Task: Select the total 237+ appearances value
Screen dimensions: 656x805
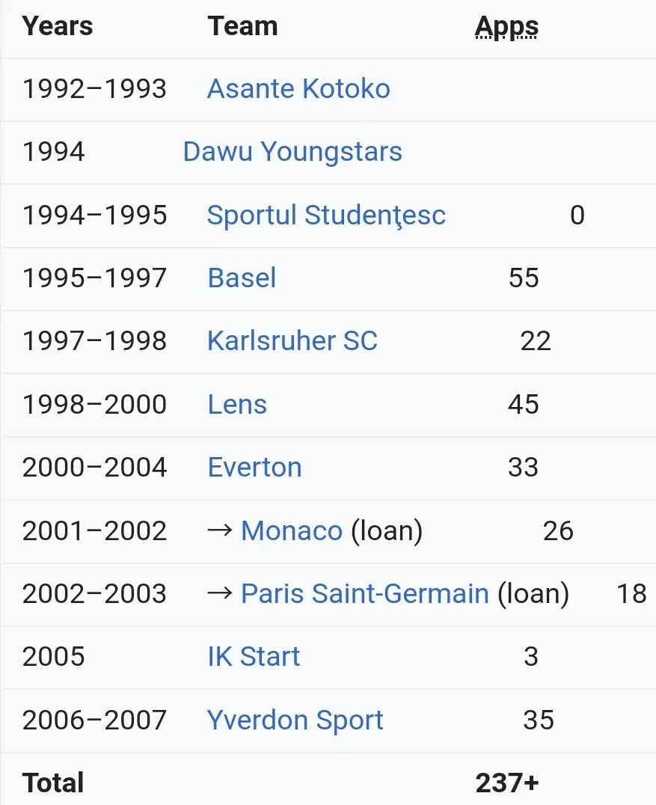Action: [x=507, y=783]
